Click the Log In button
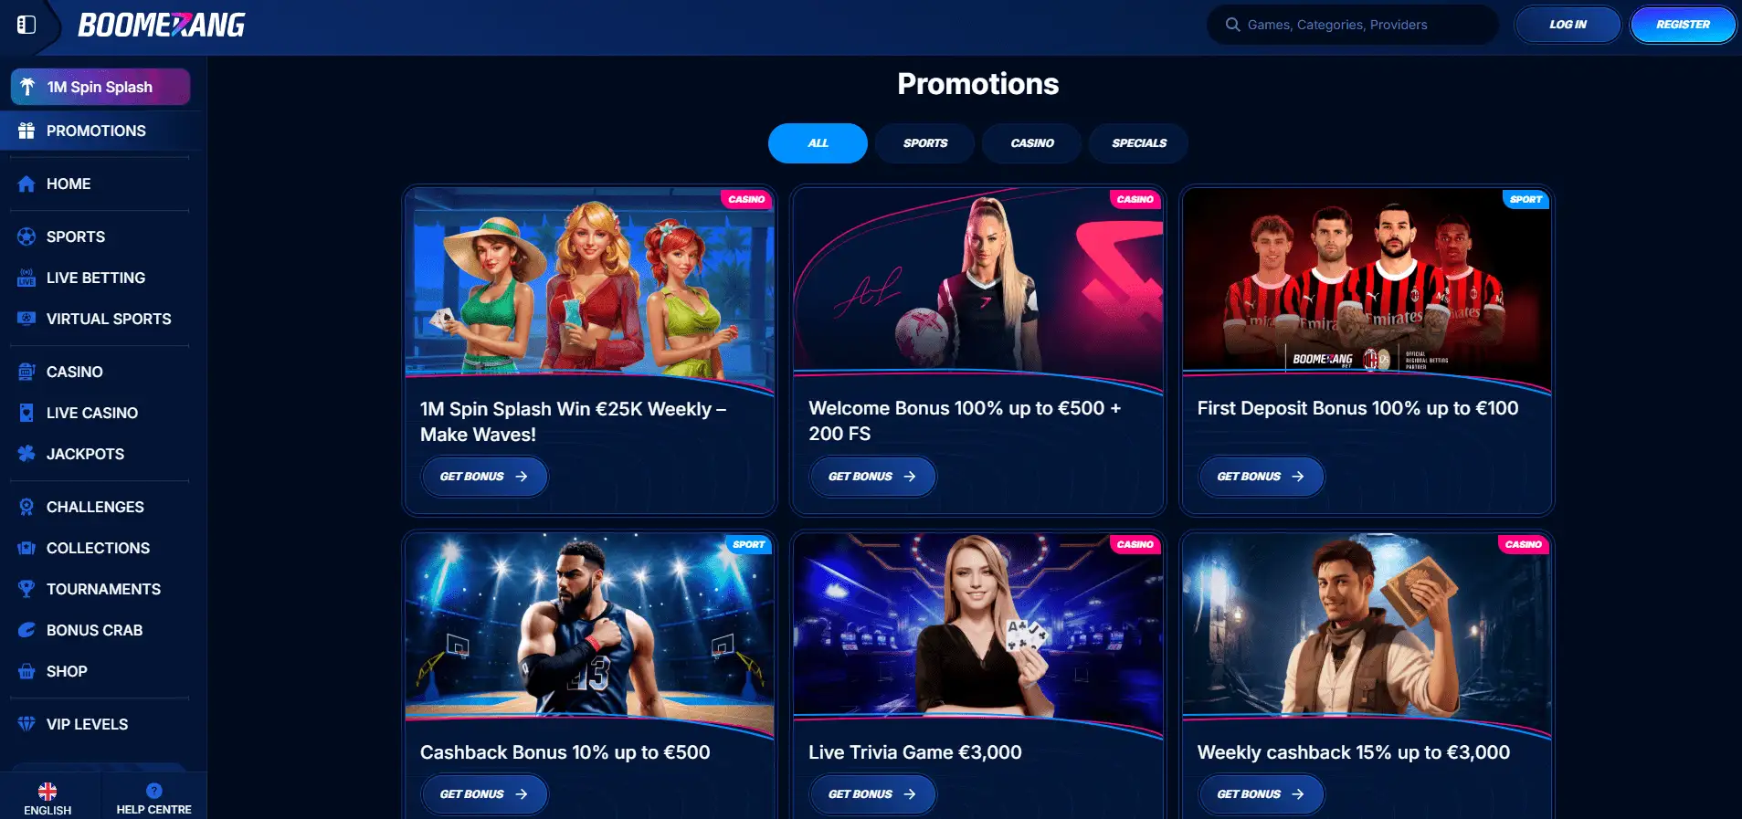 (x=1568, y=25)
